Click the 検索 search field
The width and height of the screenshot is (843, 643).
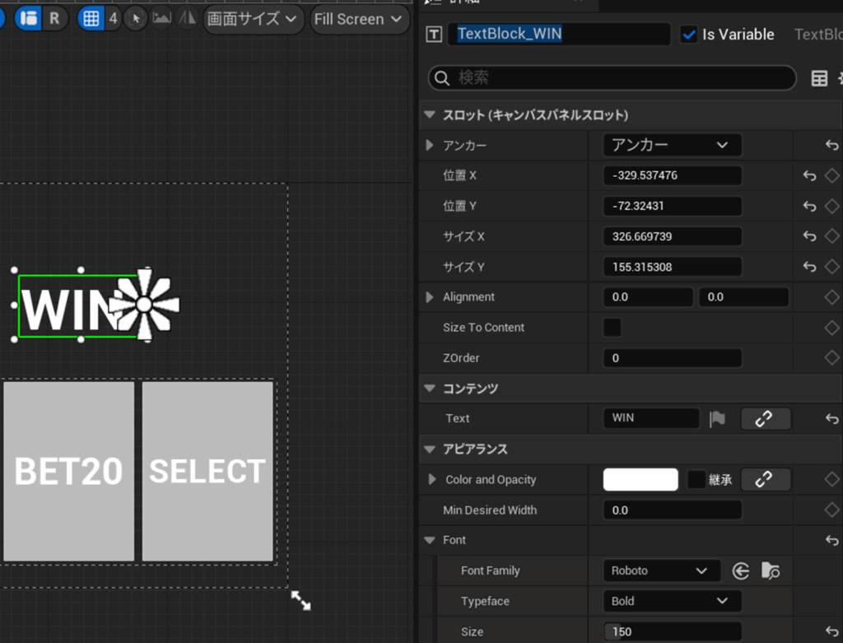[612, 78]
